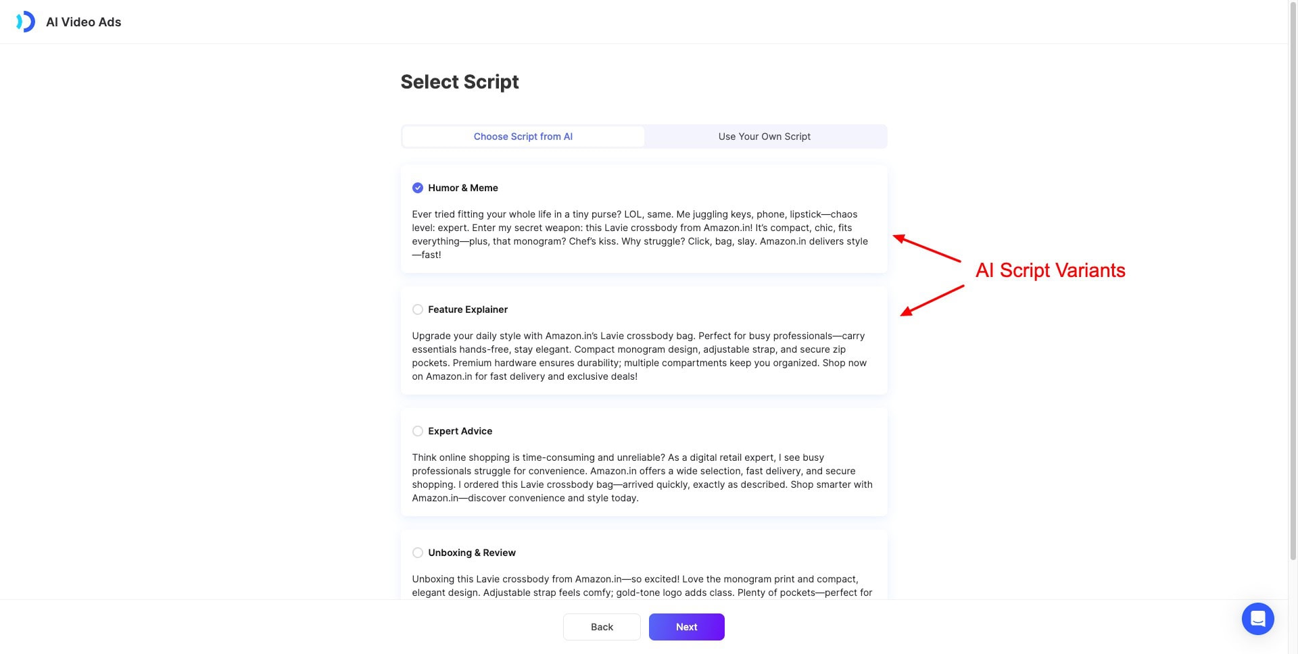Select the Expert Advice radio button
This screenshot has width=1298, height=654.
click(418, 431)
